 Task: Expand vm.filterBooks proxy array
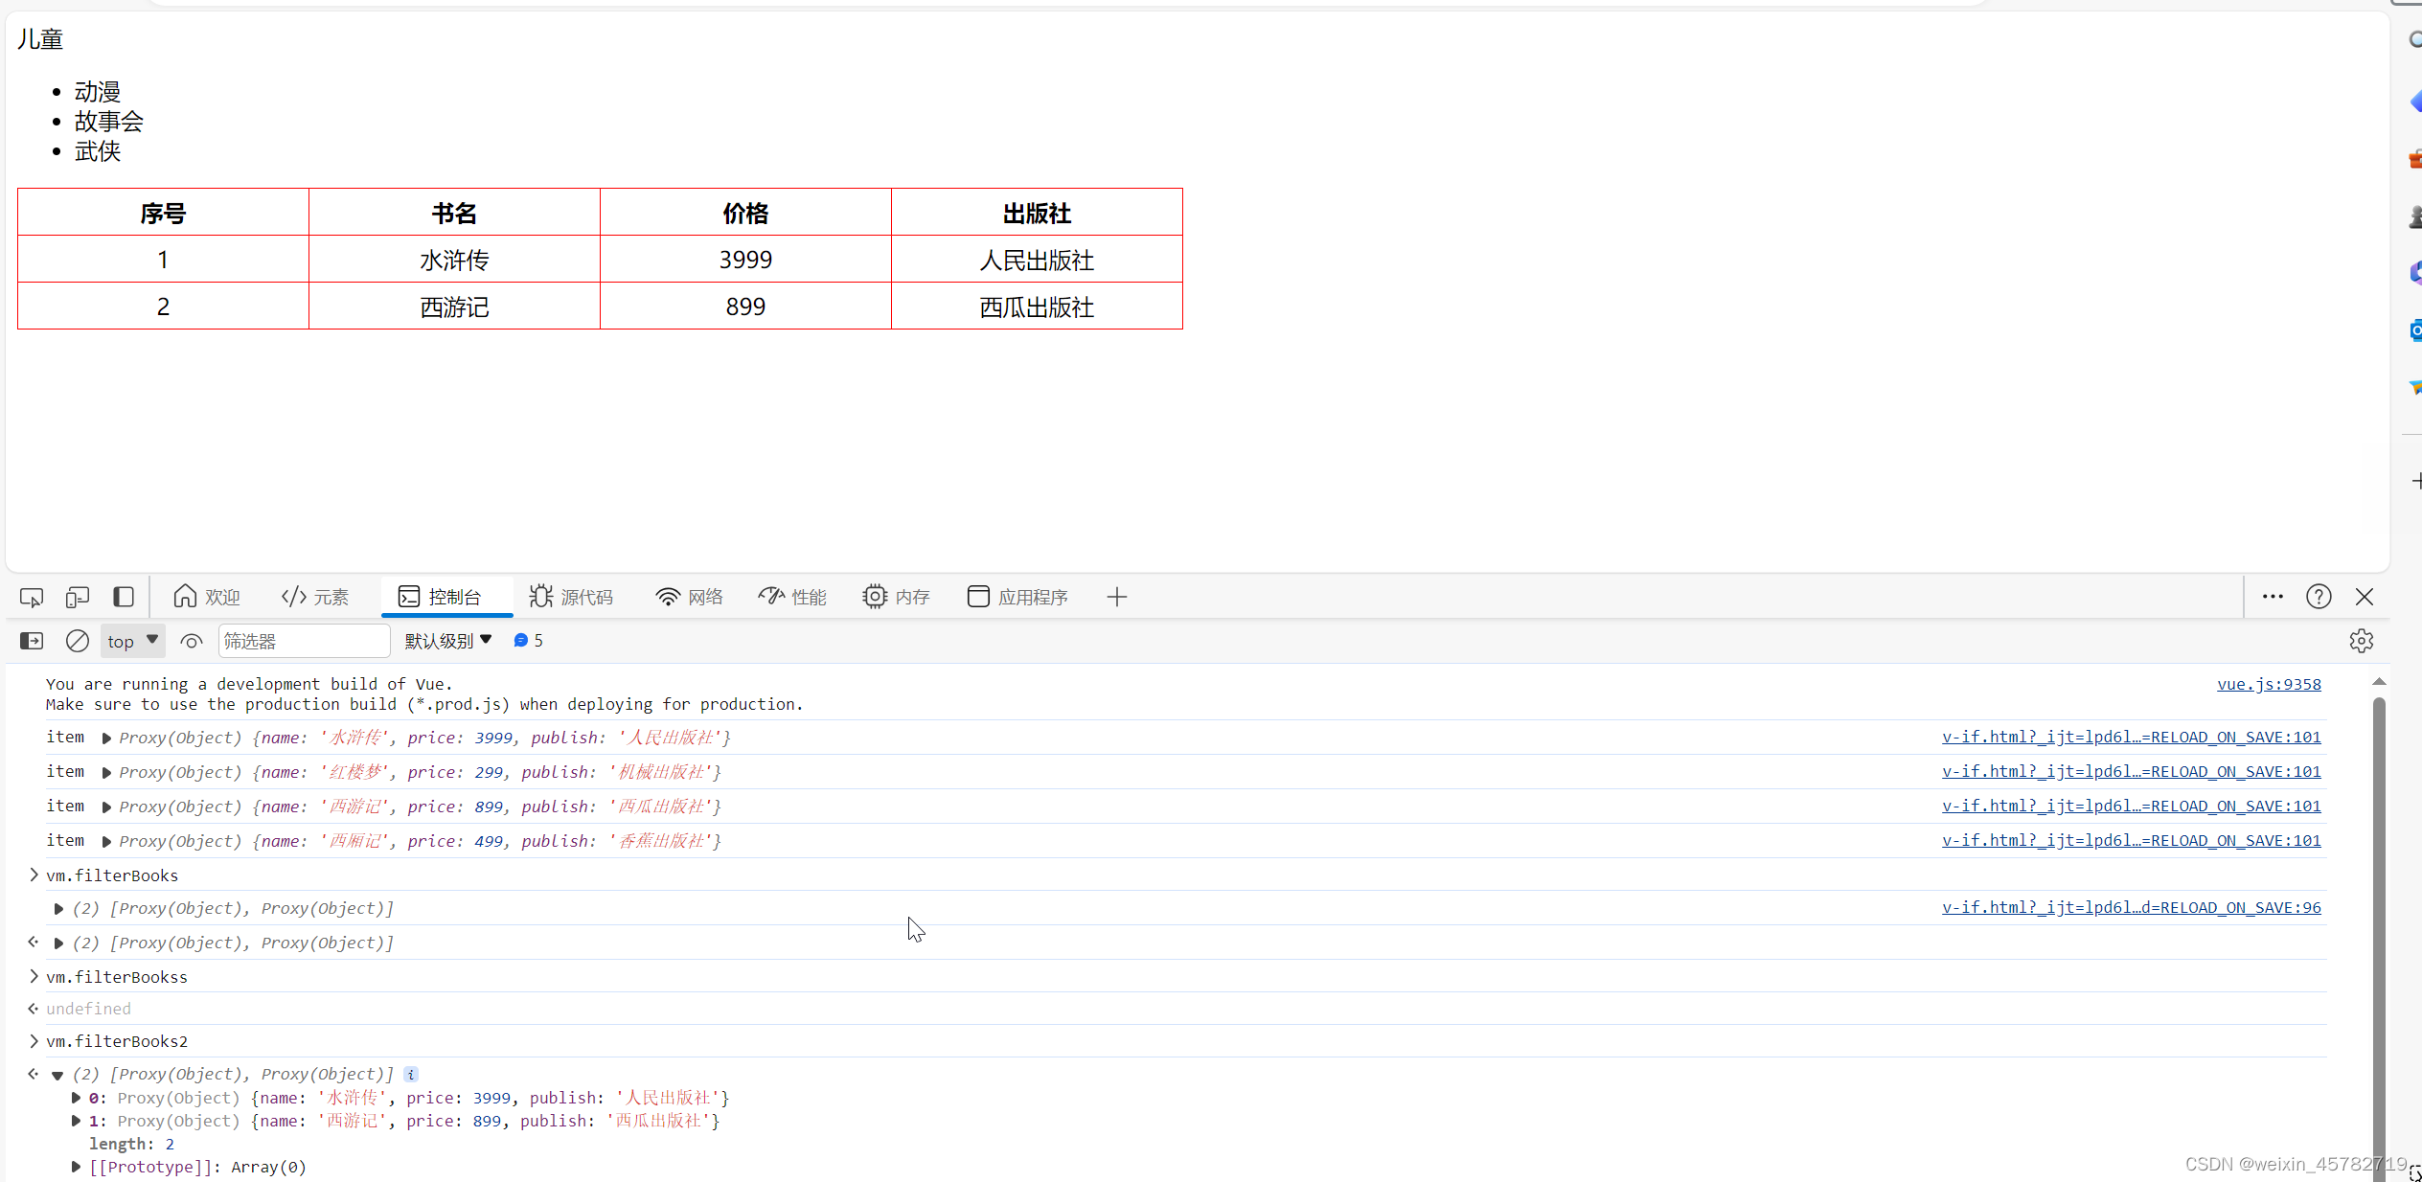pos(57,907)
